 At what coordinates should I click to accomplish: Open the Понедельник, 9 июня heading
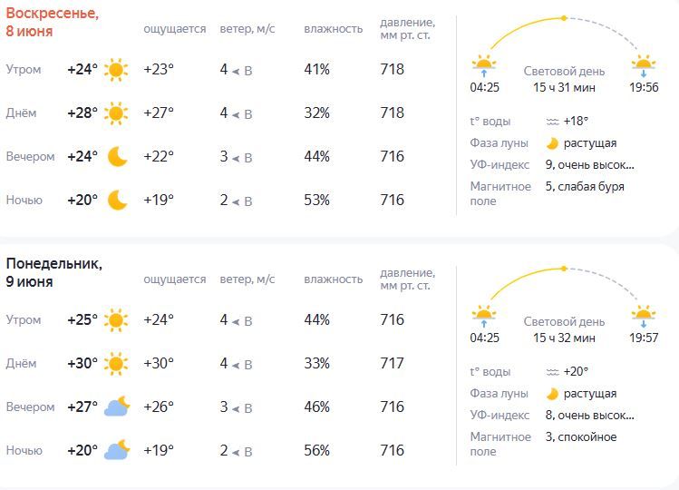(54, 273)
